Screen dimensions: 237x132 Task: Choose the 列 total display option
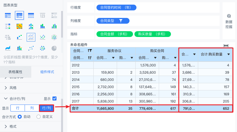click(32, 108)
